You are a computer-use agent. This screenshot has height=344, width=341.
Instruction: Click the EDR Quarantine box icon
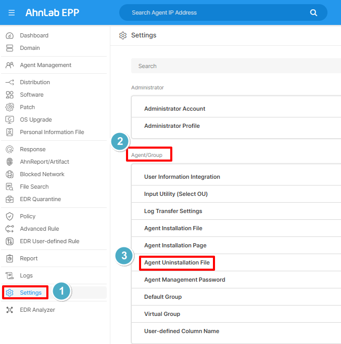(x=9, y=200)
